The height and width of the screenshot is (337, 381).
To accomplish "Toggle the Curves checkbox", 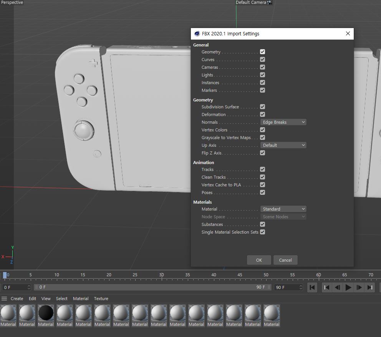I will (262, 59).
